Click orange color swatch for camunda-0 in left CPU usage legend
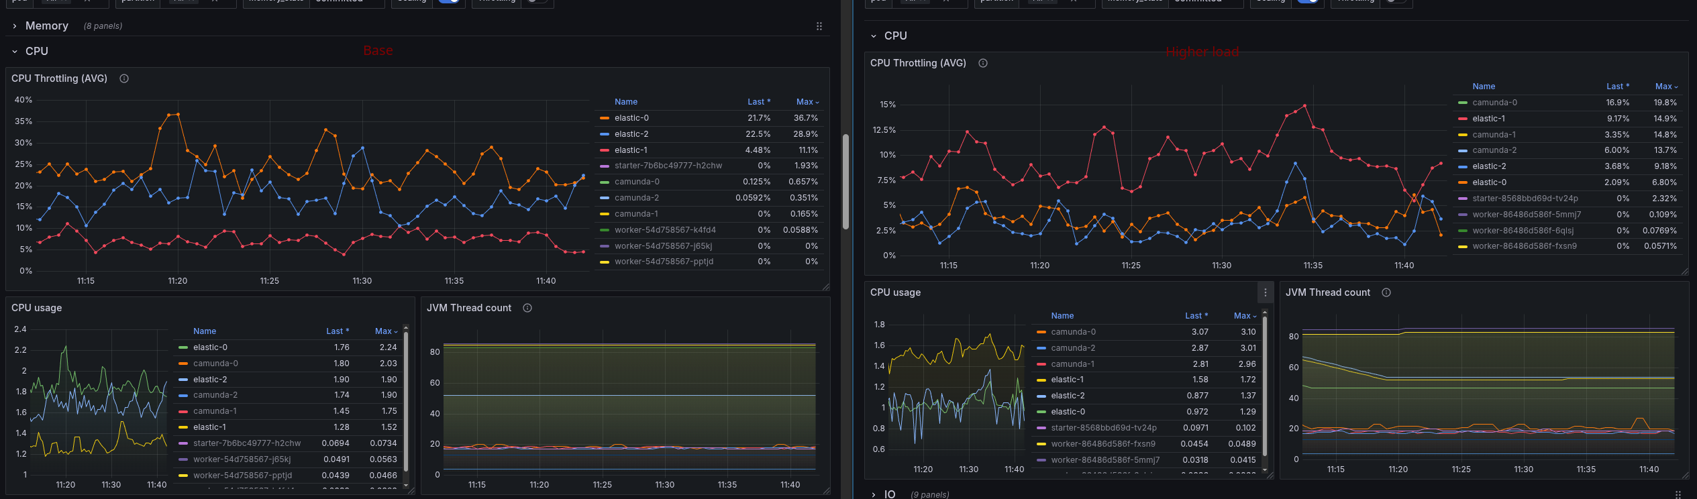The image size is (1697, 499). coord(183,364)
